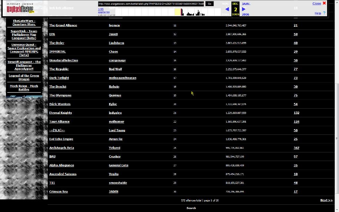Image resolution: width=339 pixels, height=212 pixels.
Task: Open Wayback Machine Help link
Action: (318, 13)
